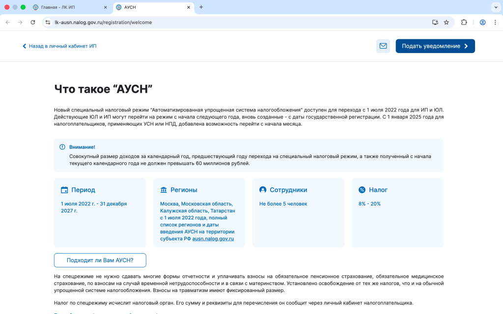
Task: Click the Подходит ли Вам АУСН? button
Action: 100,260
